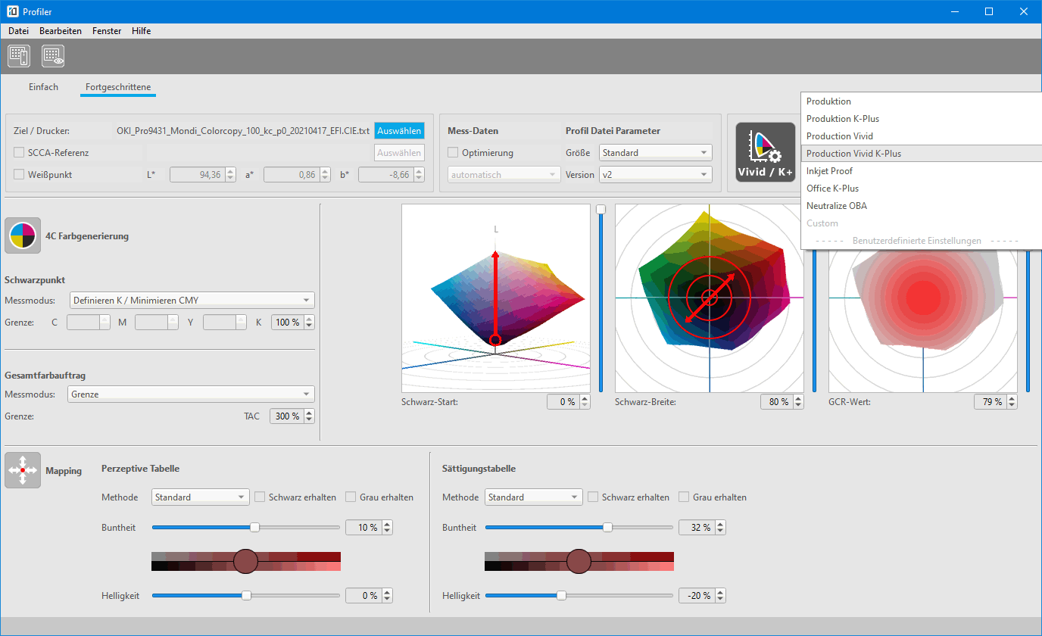Enable the SCCA-Referenz checkbox
The height and width of the screenshot is (636, 1042).
(19, 153)
